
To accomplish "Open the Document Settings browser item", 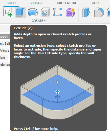I will (5, 43).
